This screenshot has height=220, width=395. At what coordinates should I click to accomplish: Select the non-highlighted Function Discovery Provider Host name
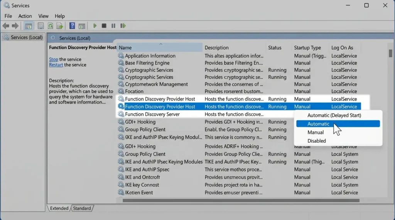coord(160,99)
